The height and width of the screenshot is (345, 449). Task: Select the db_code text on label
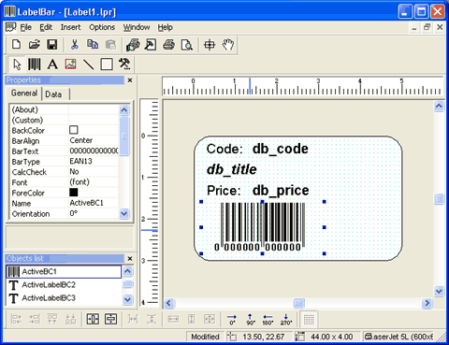tap(280, 149)
